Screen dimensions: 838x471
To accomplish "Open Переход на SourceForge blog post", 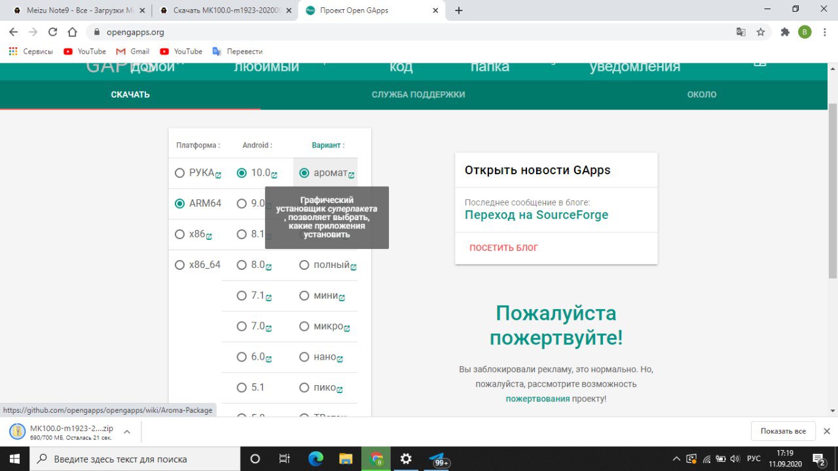I will click(536, 215).
